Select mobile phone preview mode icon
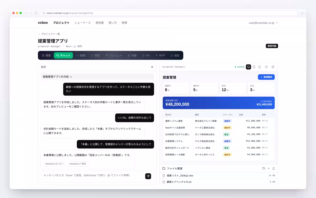The width and height of the screenshot is (316, 198). click(x=259, y=67)
